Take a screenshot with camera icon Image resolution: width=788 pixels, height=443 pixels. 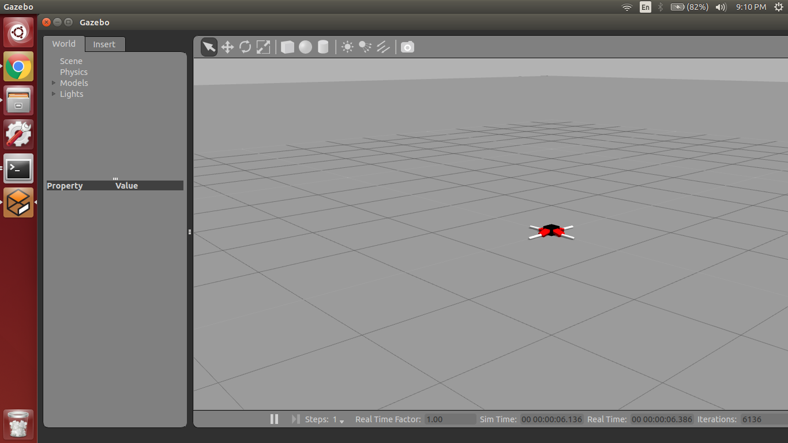point(407,47)
